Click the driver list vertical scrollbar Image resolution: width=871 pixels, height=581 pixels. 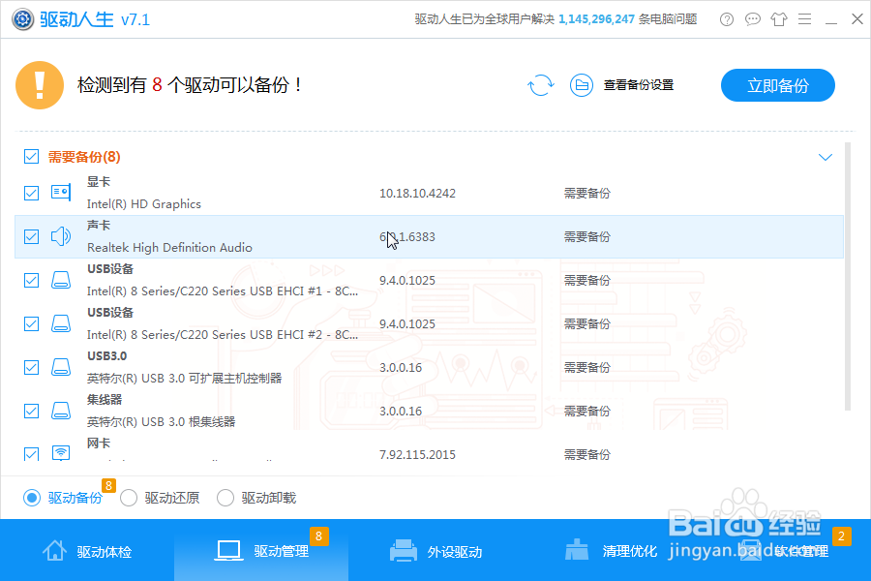pyautogui.click(x=848, y=276)
